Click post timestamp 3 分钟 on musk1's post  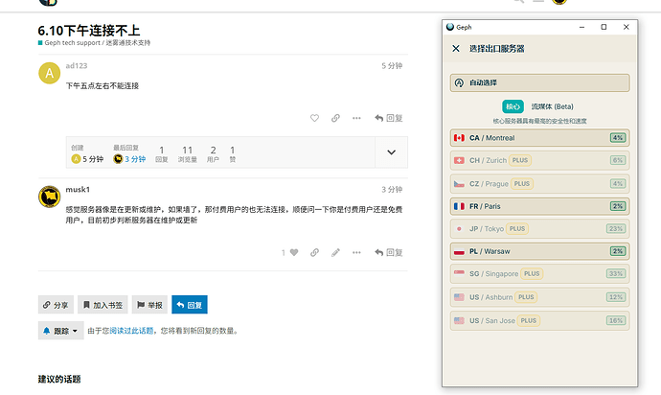click(x=392, y=190)
